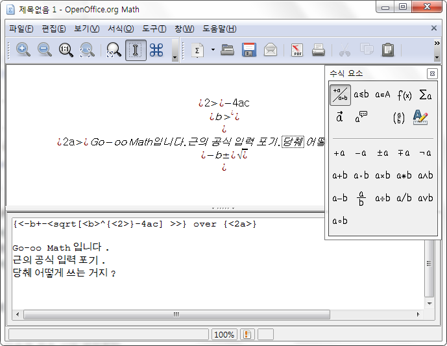Open the tools toolbar options arrow
The image size is (447, 346).
[x=175, y=57]
